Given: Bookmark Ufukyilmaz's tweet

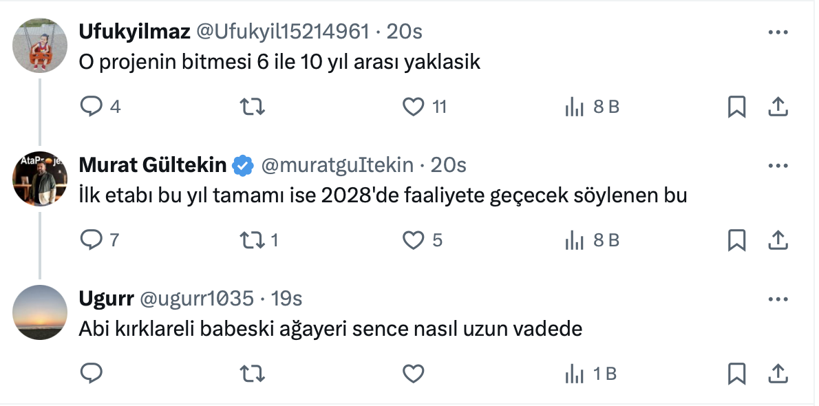Looking at the screenshot, I should tap(736, 107).
